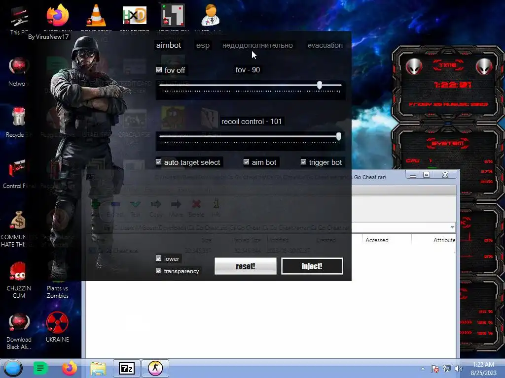Show hidden system tray icons
The height and width of the screenshot is (378, 505).
(x=423, y=369)
